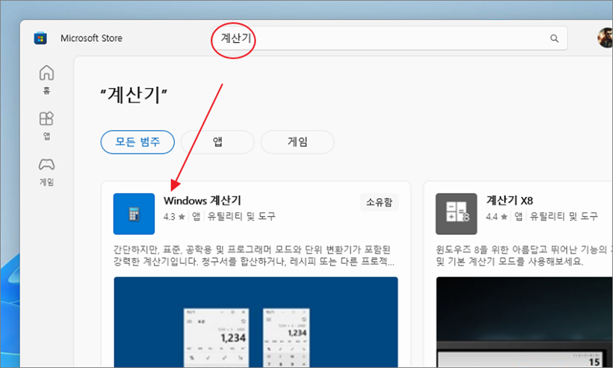
Task: Open the user profile avatar
Action: [606, 38]
